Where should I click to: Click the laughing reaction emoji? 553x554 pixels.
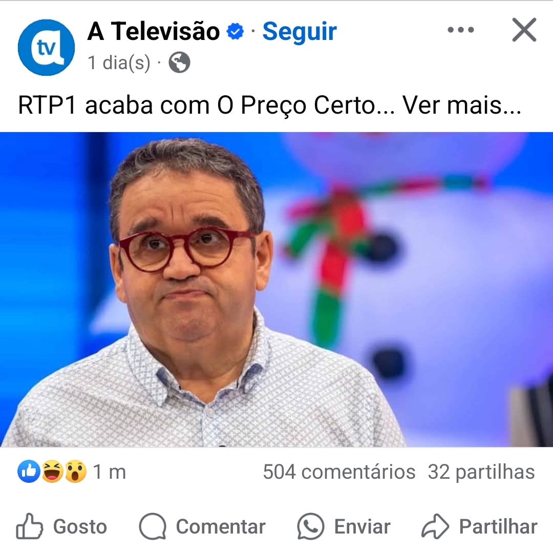coord(52,472)
